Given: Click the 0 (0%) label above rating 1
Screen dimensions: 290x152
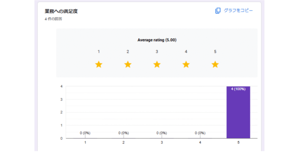Looking at the screenshot, I should (85, 133).
